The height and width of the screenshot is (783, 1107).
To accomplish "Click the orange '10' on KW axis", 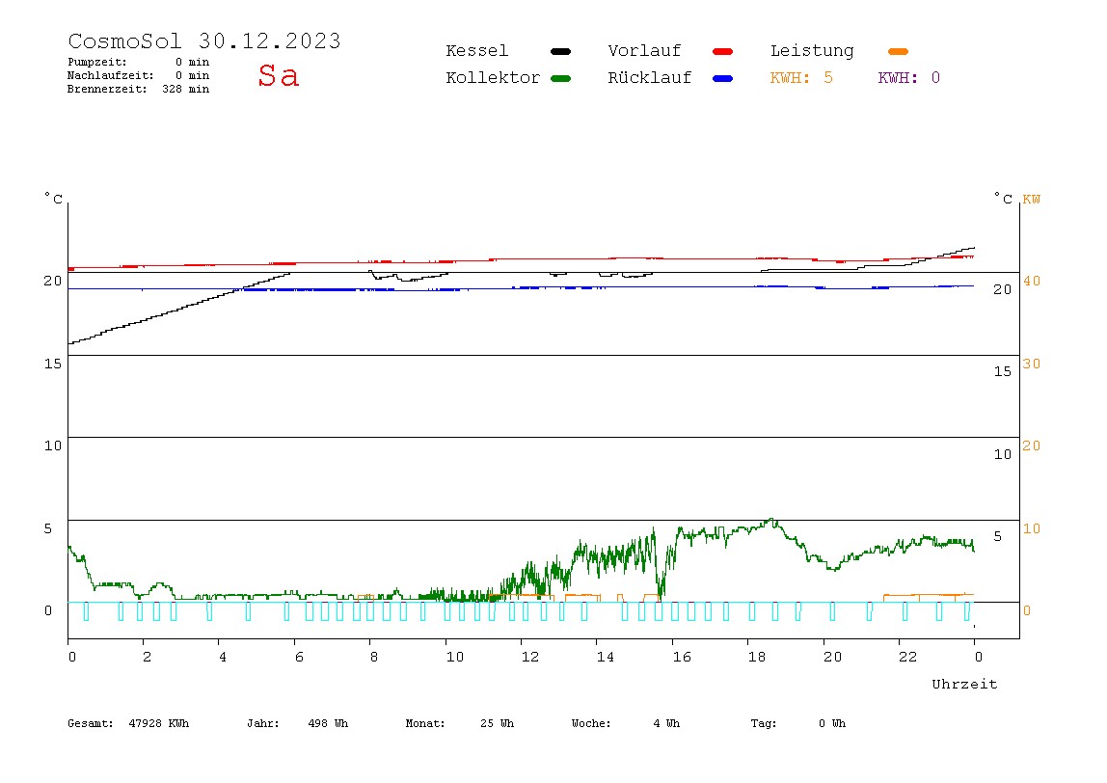I will pyautogui.click(x=1032, y=528).
